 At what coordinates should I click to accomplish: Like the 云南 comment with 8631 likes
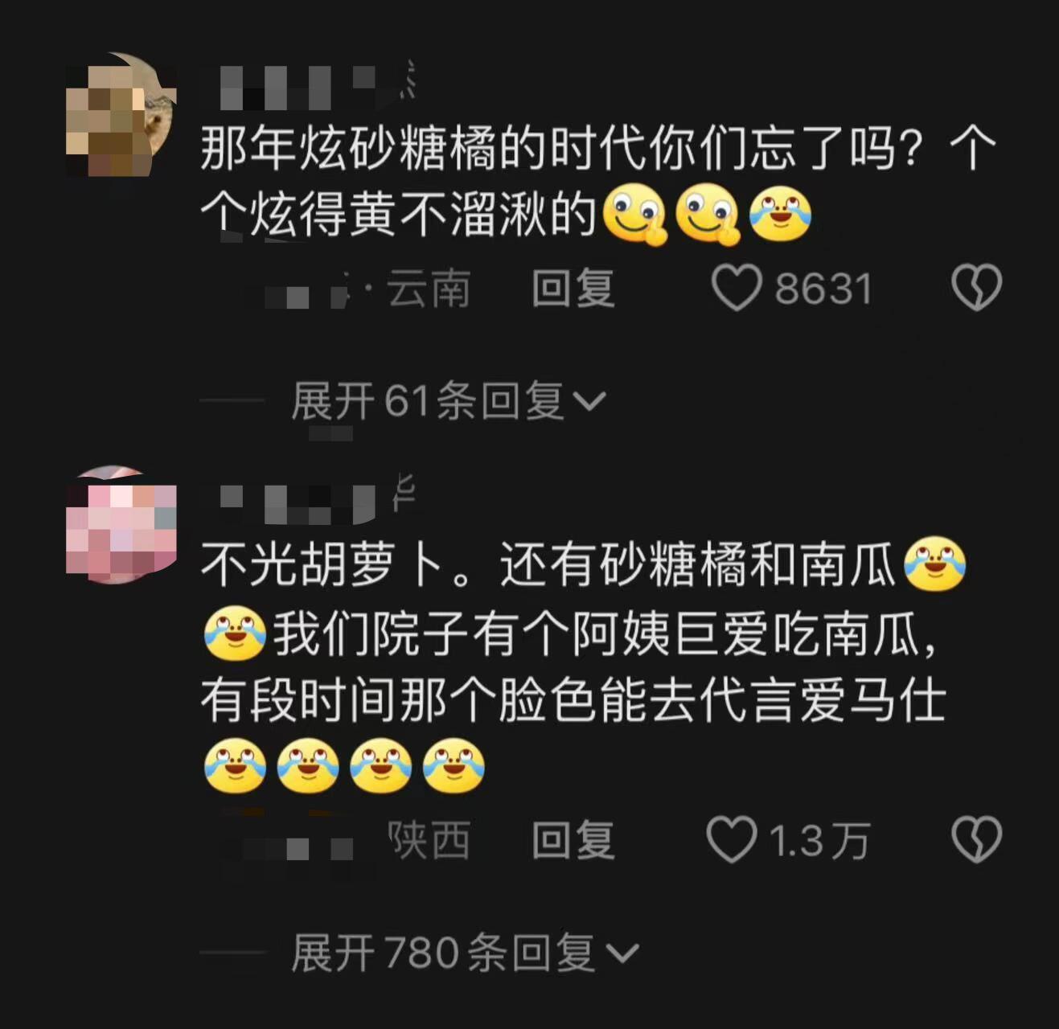737,289
